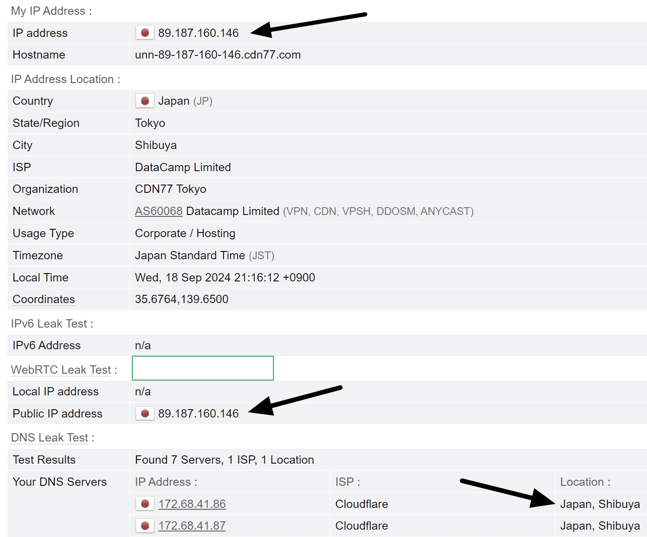Viewport: 647px width, 537px height.
Task: Click inside the WebRTC result input box
Action: (202, 368)
